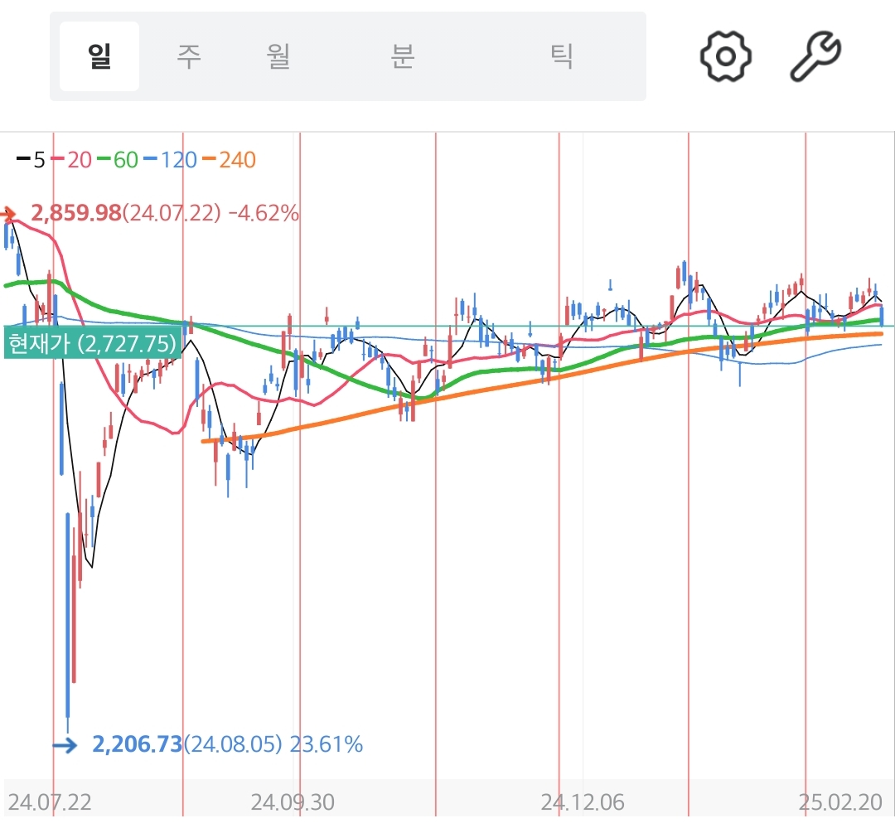Click the blue arrow beside the 2,206.73 low

click(x=65, y=745)
